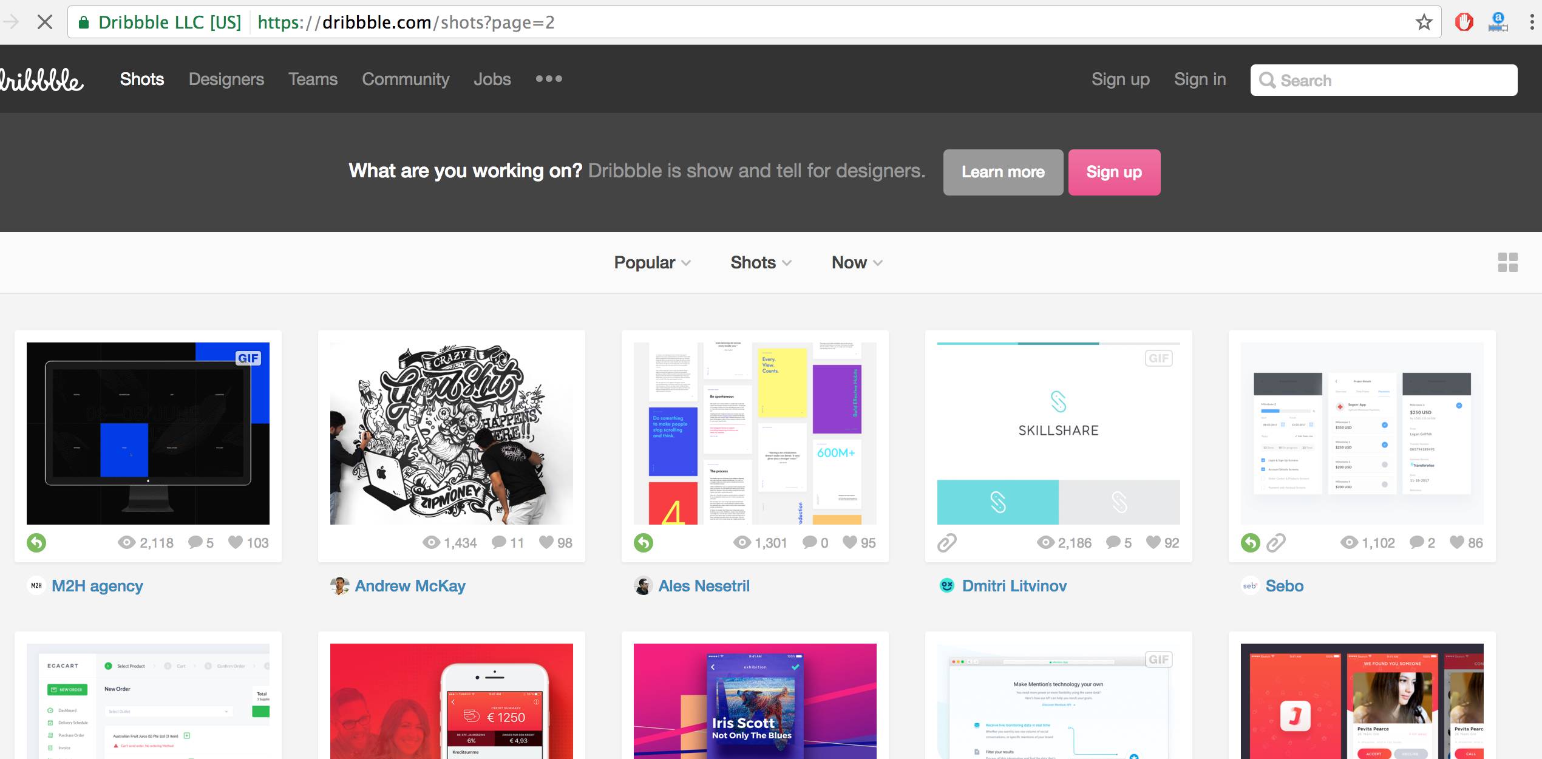Viewport: 1542px width, 759px height.
Task: Like the Sebo shot with 86 hearts
Action: click(x=1457, y=542)
